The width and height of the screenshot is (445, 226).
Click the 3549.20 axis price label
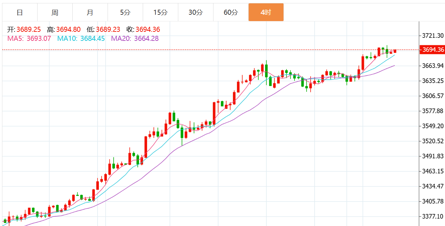click(x=433, y=126)
